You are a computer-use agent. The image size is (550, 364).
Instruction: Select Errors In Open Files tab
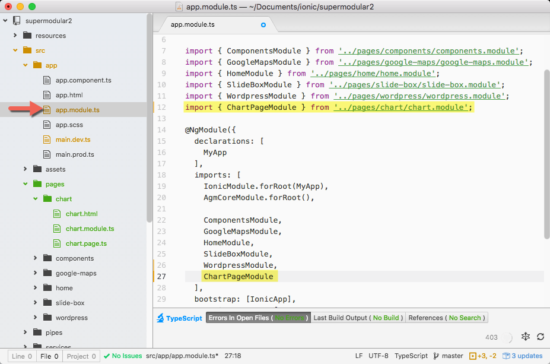pyautogui.click(x=258, y=318)
